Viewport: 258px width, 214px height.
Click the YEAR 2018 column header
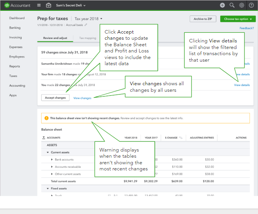(x=131, y=138)
